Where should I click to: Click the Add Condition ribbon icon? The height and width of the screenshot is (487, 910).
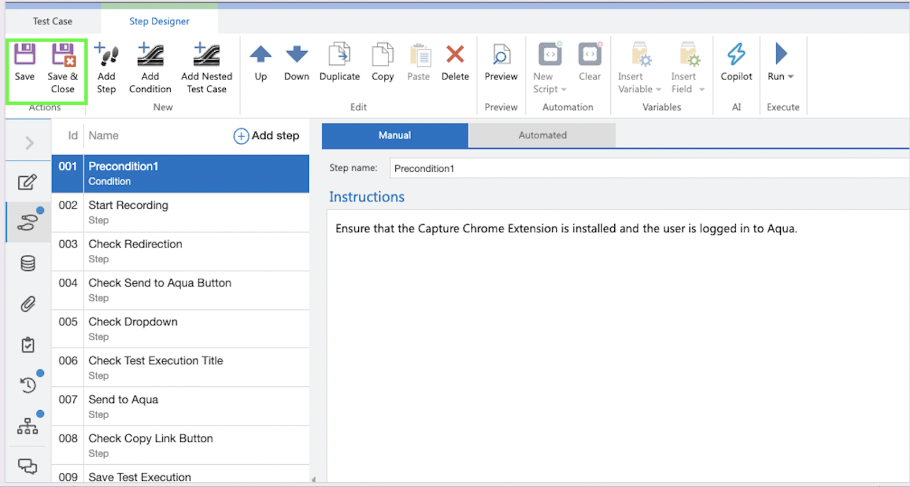(150, 56)
